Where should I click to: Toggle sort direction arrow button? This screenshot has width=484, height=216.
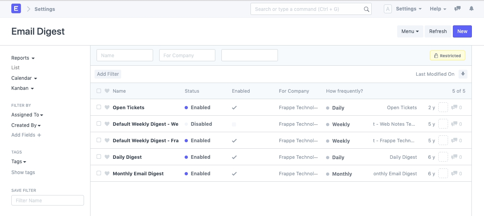pyautogui.click(x=463, y=74)
